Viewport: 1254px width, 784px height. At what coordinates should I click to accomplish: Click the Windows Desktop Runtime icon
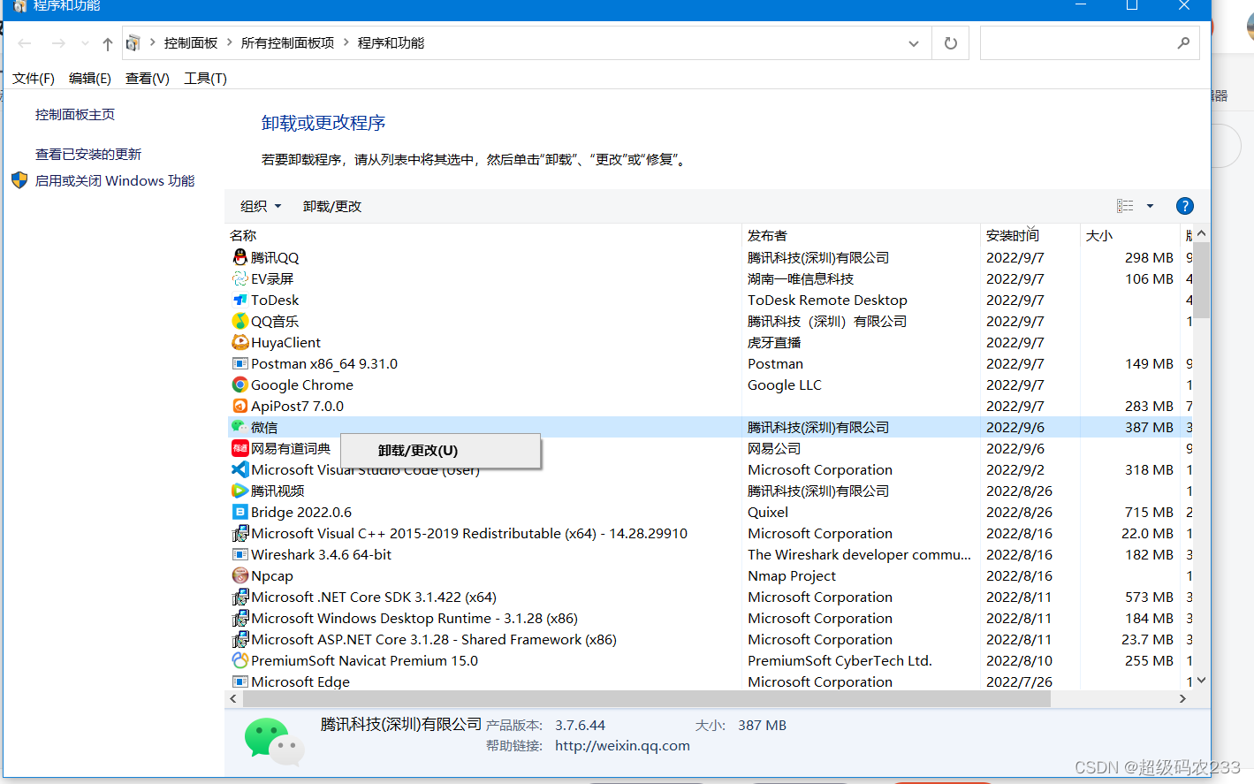239,618
